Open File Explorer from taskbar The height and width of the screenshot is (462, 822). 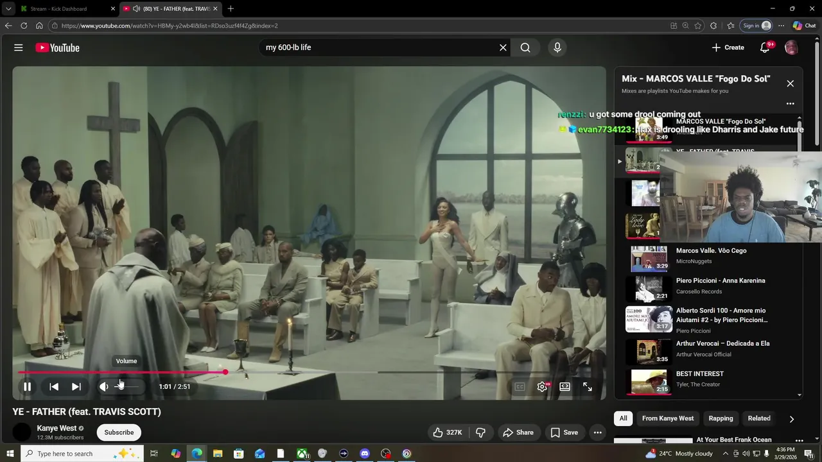tap(218, 454)
